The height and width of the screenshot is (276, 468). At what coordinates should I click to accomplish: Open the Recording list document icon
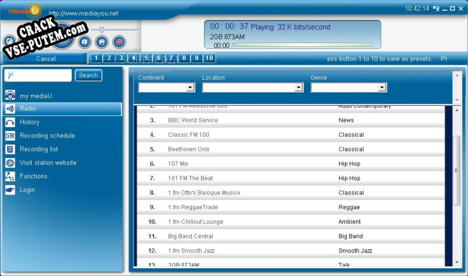click(x=10, y=149)
